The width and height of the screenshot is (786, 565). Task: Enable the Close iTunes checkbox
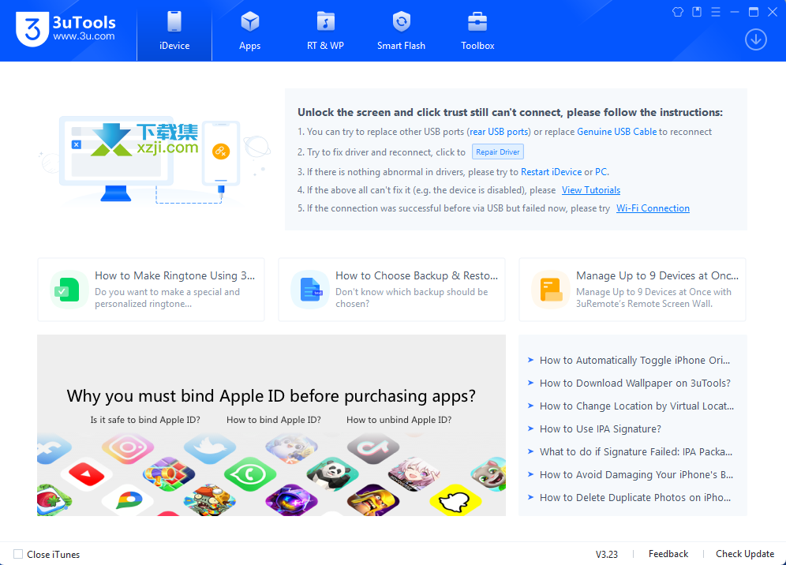point(18,555)
